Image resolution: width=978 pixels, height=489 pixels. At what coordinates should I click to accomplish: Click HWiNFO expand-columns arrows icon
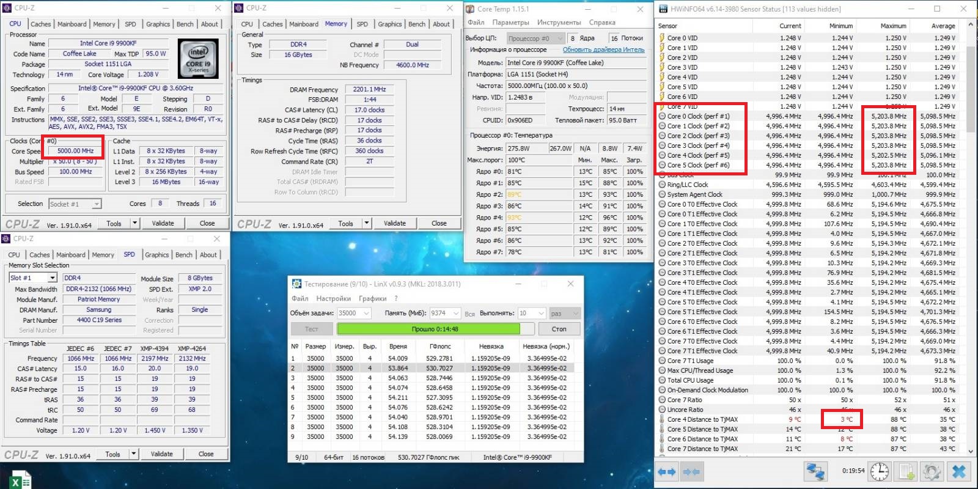click(667, 472)
